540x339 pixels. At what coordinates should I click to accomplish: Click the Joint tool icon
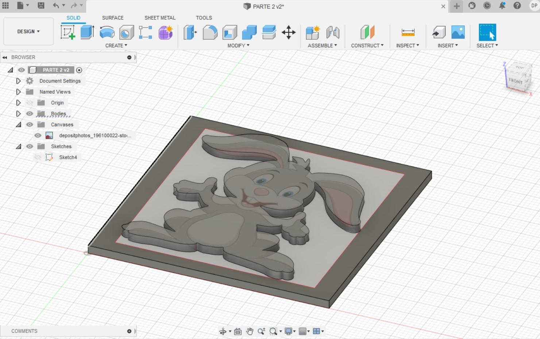coord(332,32)
